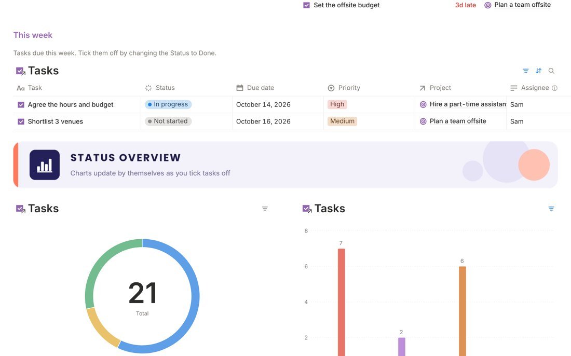Image resolution: width=571 pixels, height=356 pixels.
Task: Open October 14, 2026 due date picker
Action: 263,105
